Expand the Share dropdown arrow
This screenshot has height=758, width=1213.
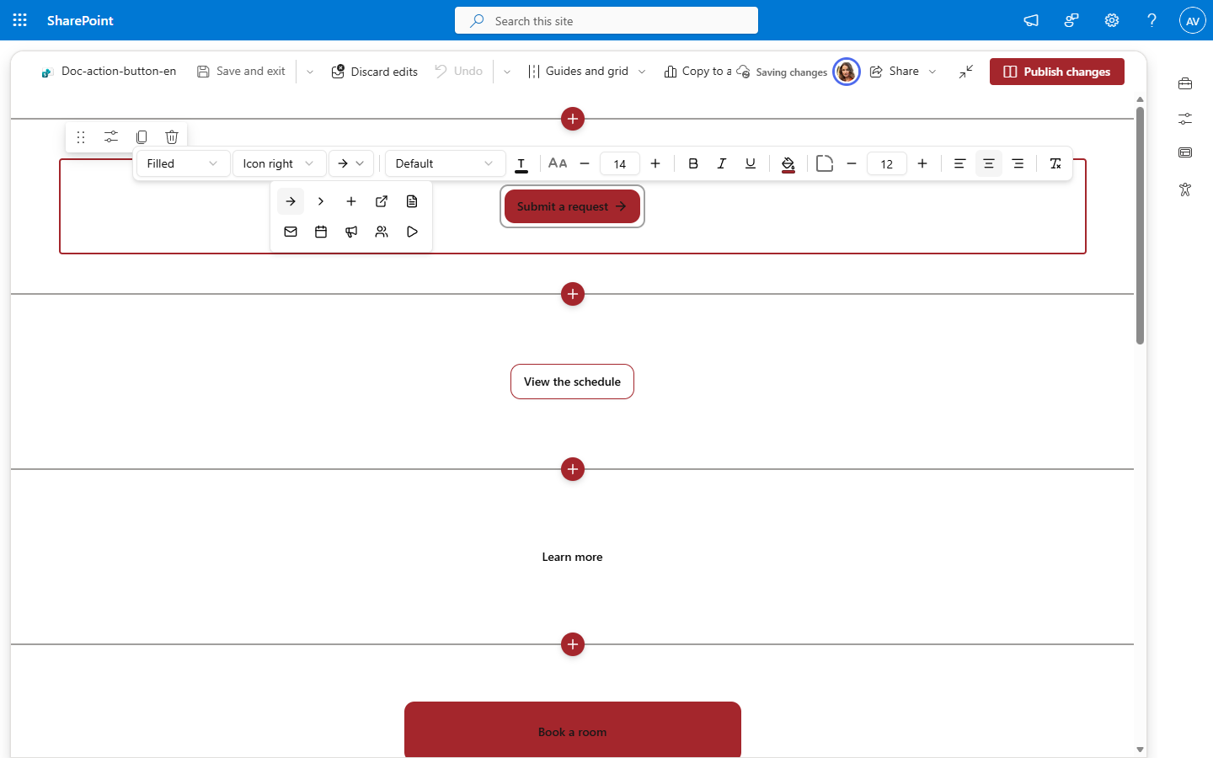tap(932, 72)
